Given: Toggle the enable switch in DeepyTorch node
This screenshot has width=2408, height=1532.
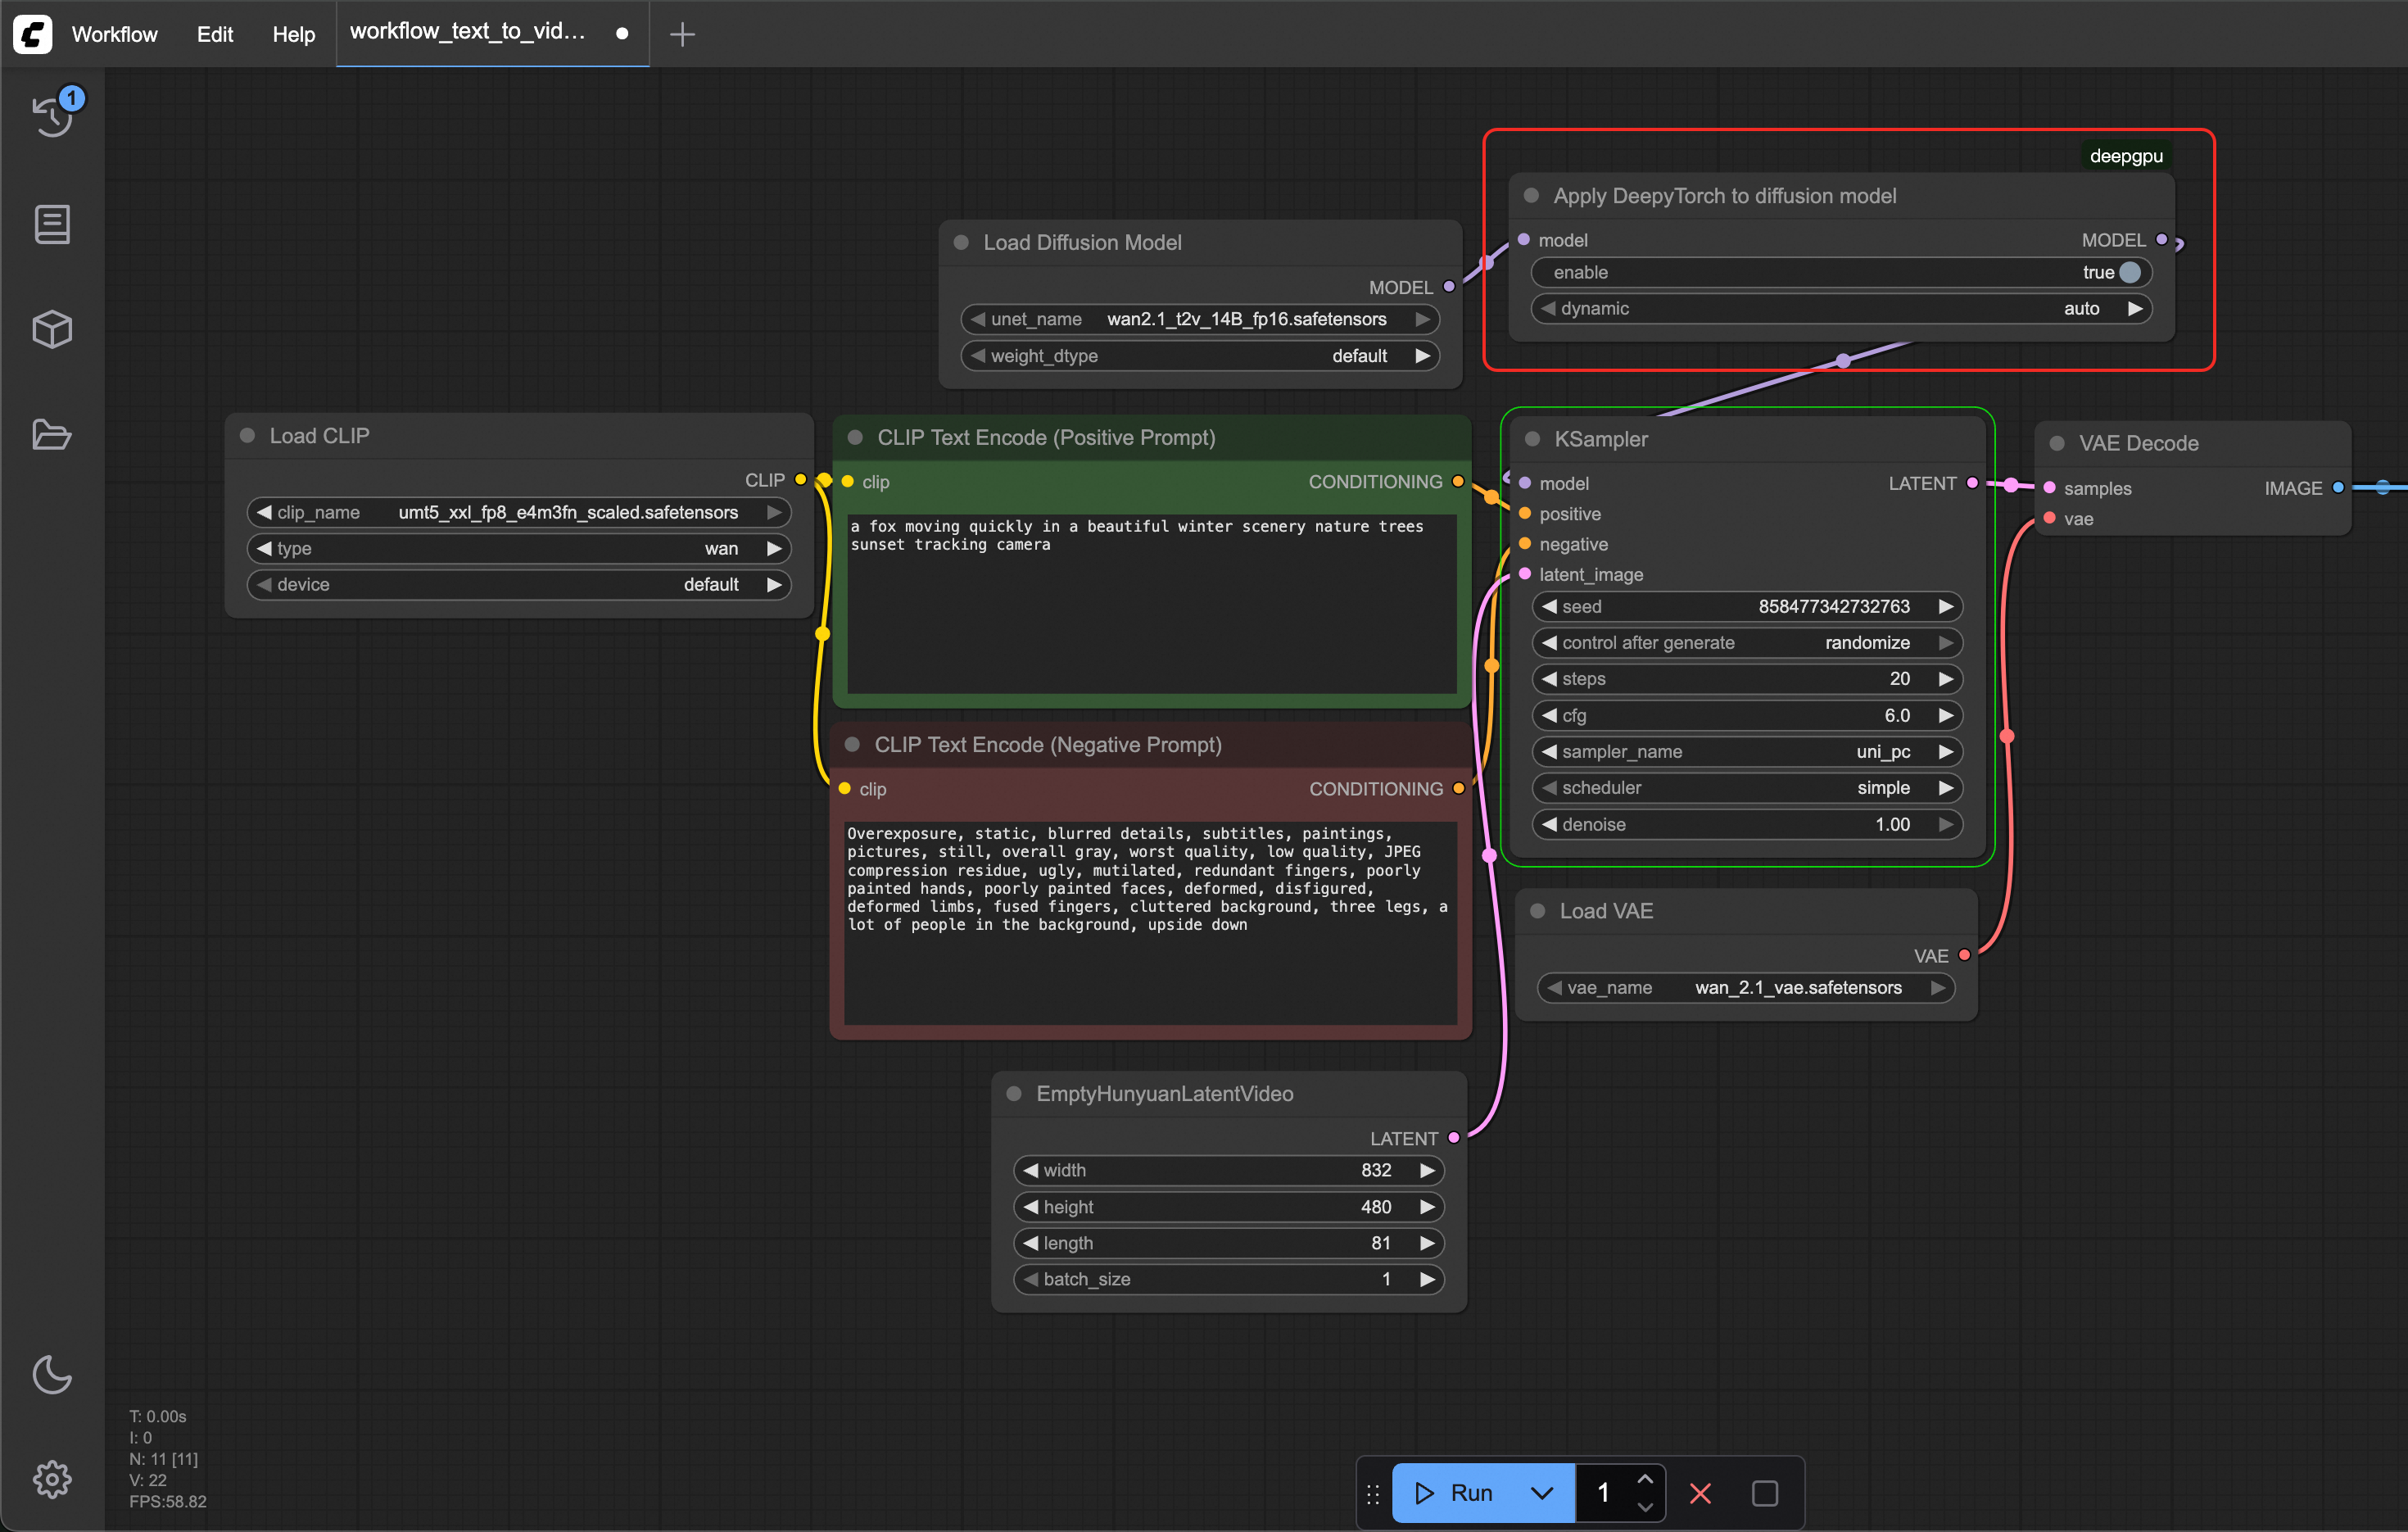Looking at the screenshot, I should click(x=2129, y=272).
